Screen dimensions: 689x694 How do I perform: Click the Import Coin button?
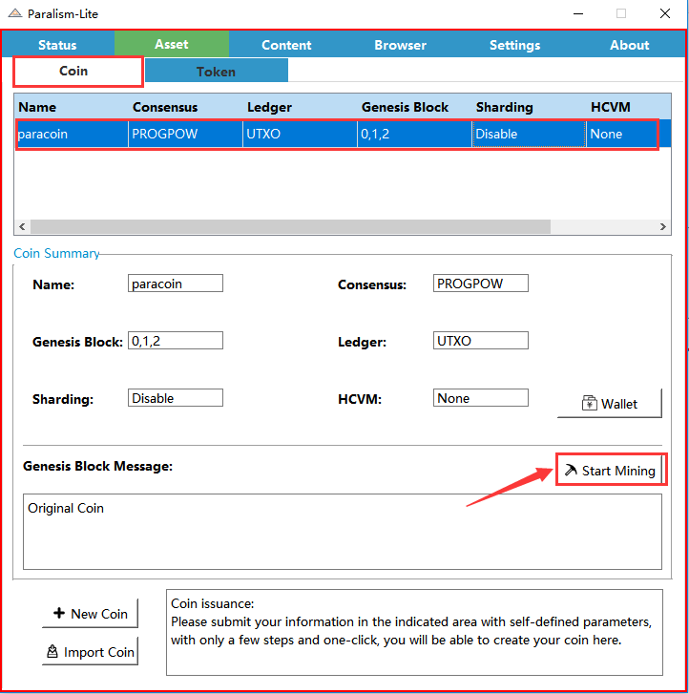(91, 651)
